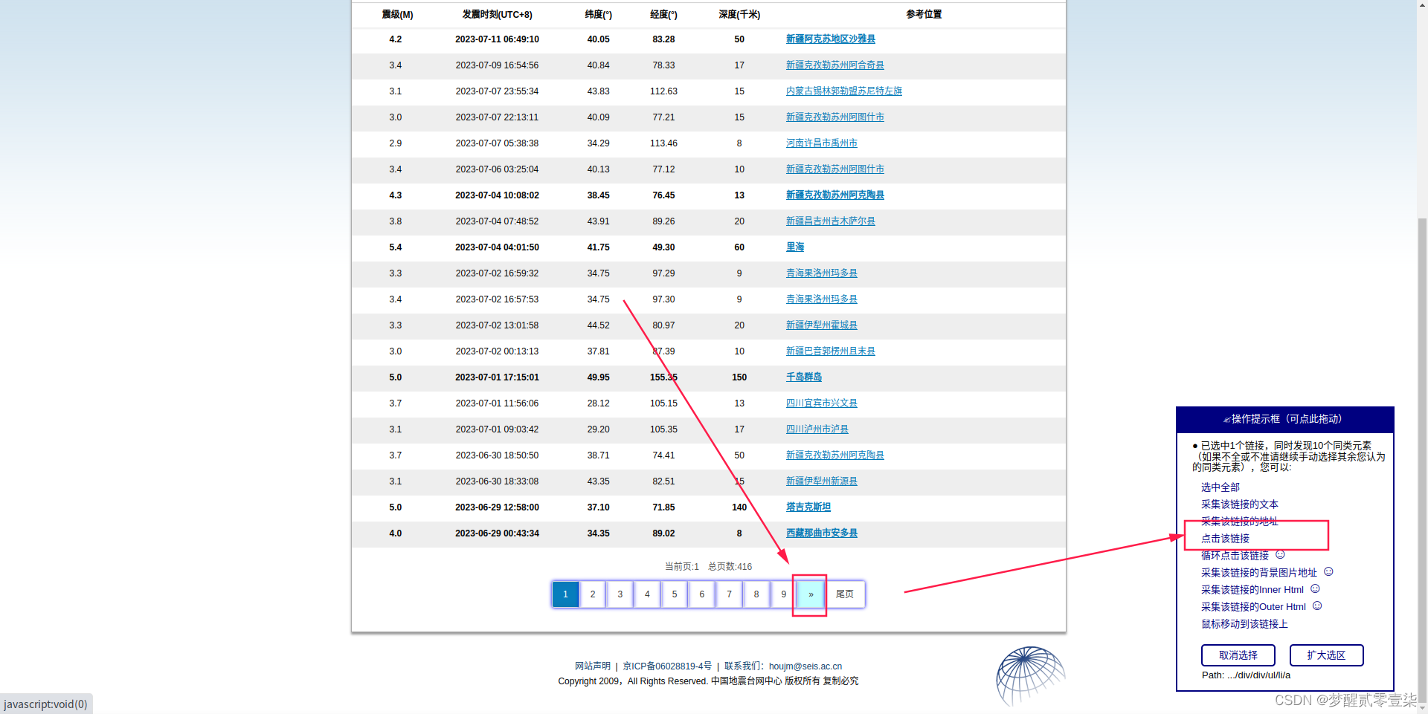Go to pagination page 6
Viewport: 1428px width, 714px height.
point(701,594)
